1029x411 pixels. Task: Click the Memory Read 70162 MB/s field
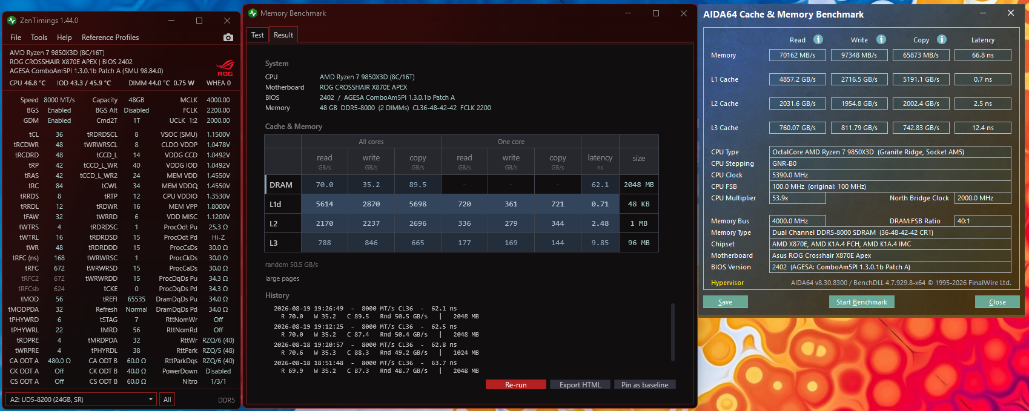[798, 55]
